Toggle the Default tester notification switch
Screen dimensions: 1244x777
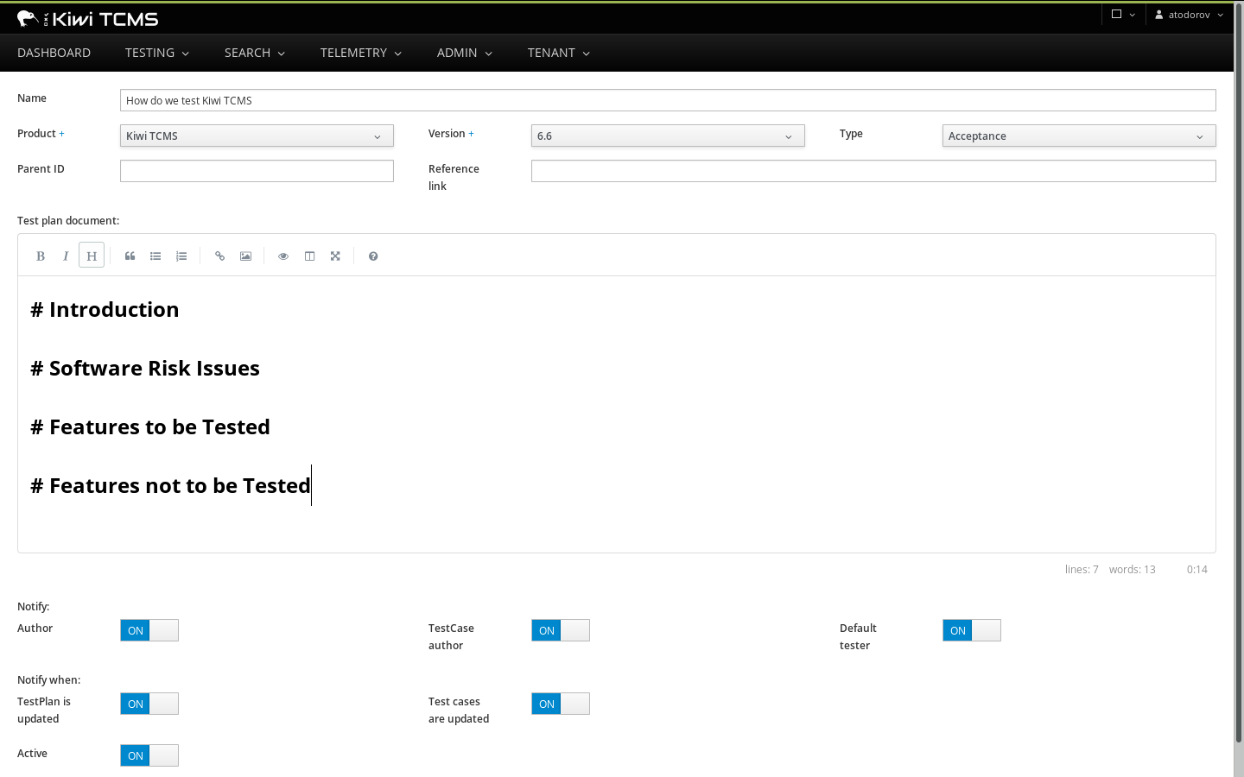972,630
